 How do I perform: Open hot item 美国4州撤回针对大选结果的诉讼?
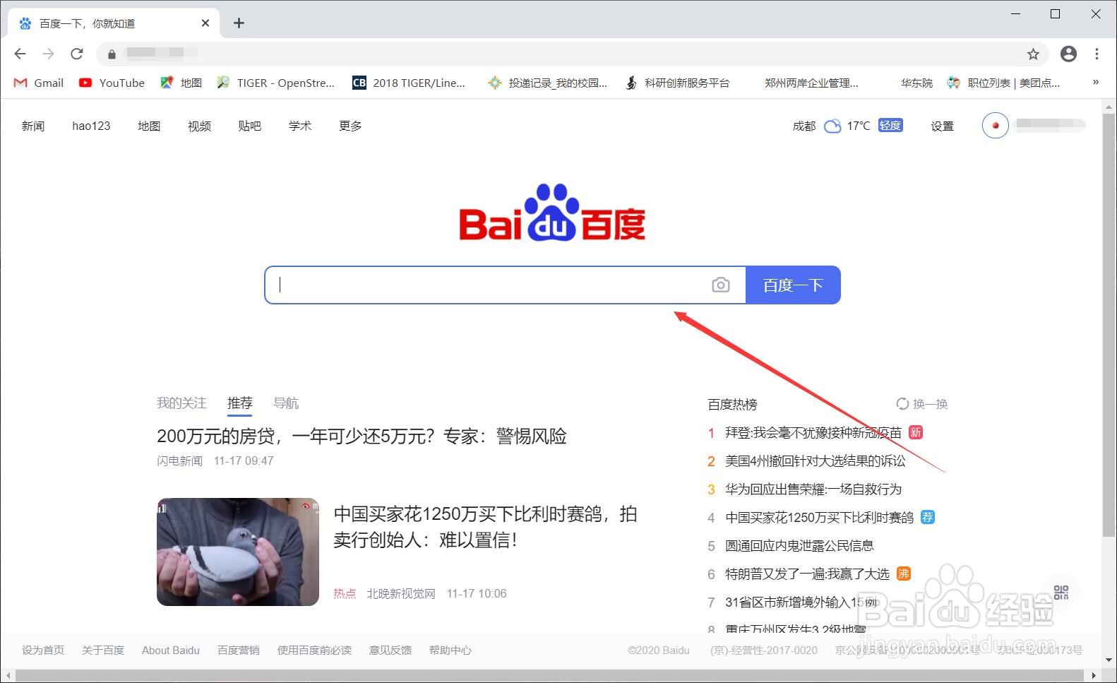point(816,461)
